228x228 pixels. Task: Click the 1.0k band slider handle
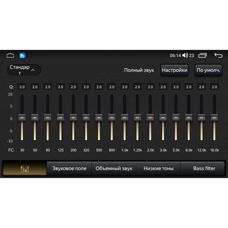click(125, 118)
